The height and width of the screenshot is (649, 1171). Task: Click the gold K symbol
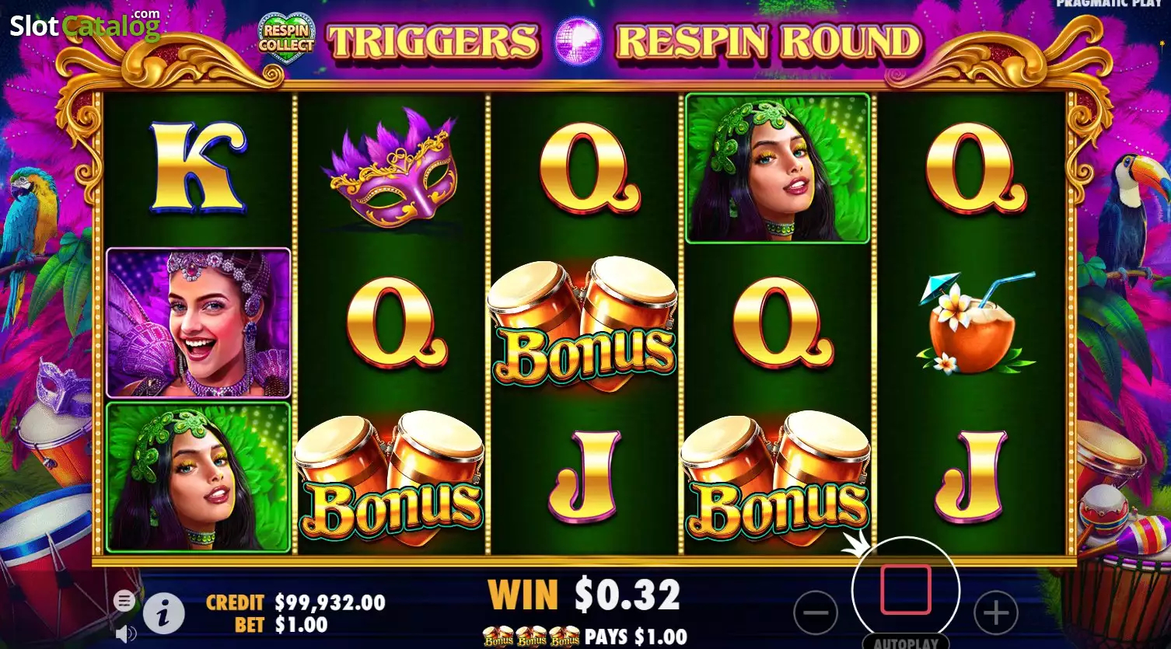pos(197,168)
